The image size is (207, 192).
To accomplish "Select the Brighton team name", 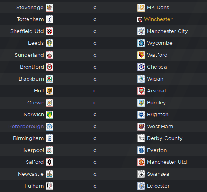I will point(158,115).
